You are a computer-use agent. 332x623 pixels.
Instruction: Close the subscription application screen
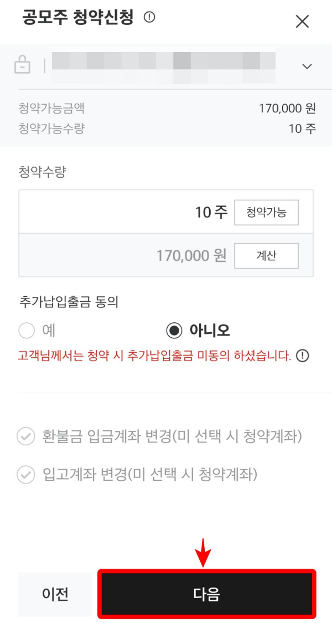302,21
